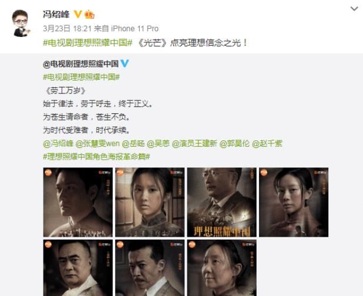
Task: Click the @赵千紫 mention
Action: click(267, 143)
